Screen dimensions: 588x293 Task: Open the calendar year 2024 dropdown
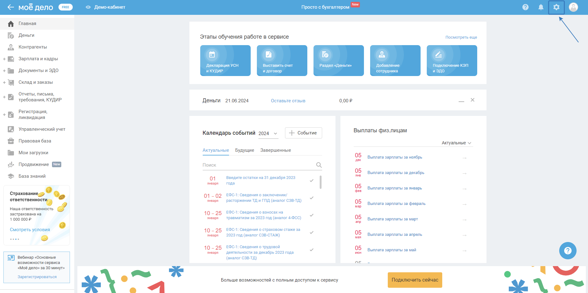pos(268,134)
